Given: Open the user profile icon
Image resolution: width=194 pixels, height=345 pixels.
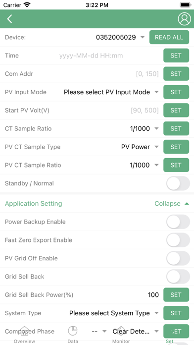Looking at the screenshot, I should click(x=184, y=19).
